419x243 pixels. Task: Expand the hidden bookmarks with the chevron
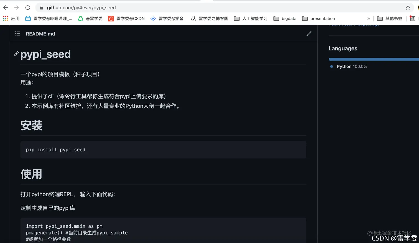[x=369, y=18]
